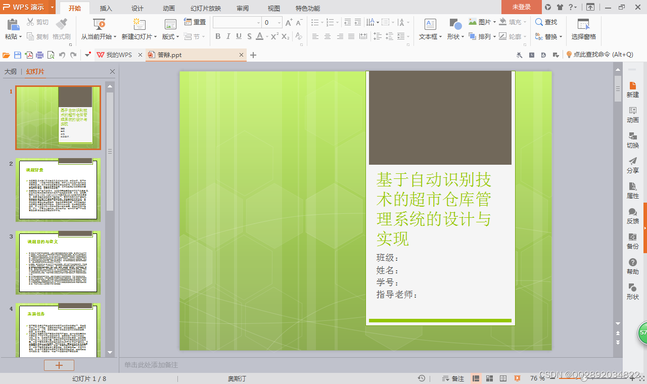Open the 选择窗格 selection pane
Viewport: 647px width, 384px height.
(x=583, y=28)
